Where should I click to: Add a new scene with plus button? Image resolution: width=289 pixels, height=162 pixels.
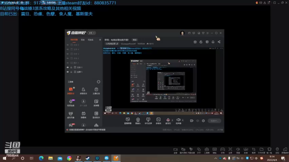click(100, 40)
